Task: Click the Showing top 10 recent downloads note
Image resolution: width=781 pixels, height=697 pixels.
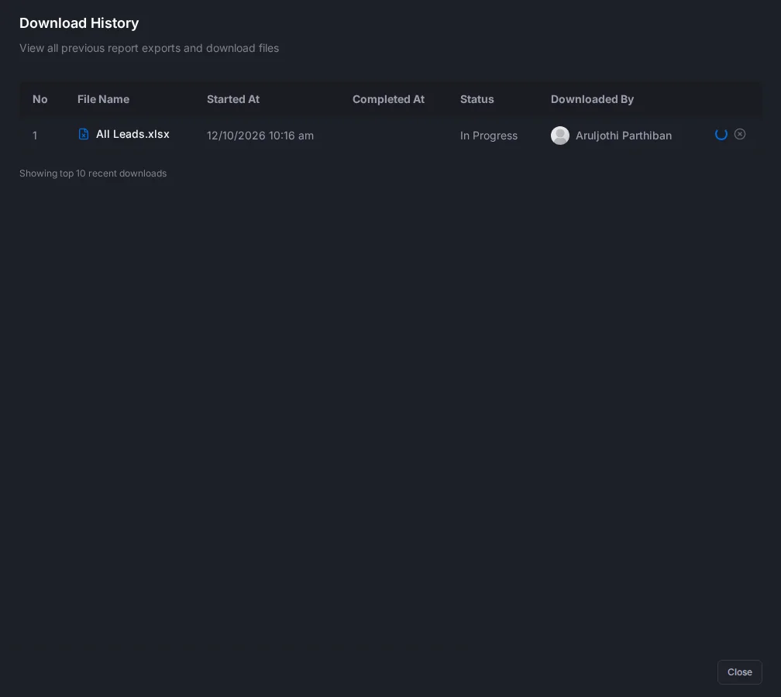Action: pos(93,173)
